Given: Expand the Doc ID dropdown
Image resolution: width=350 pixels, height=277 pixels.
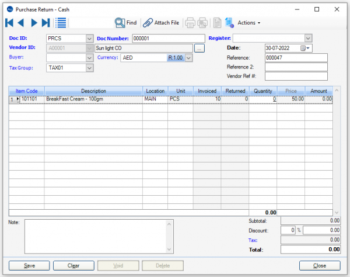Looking at the screenshot, I should [89, 39].
